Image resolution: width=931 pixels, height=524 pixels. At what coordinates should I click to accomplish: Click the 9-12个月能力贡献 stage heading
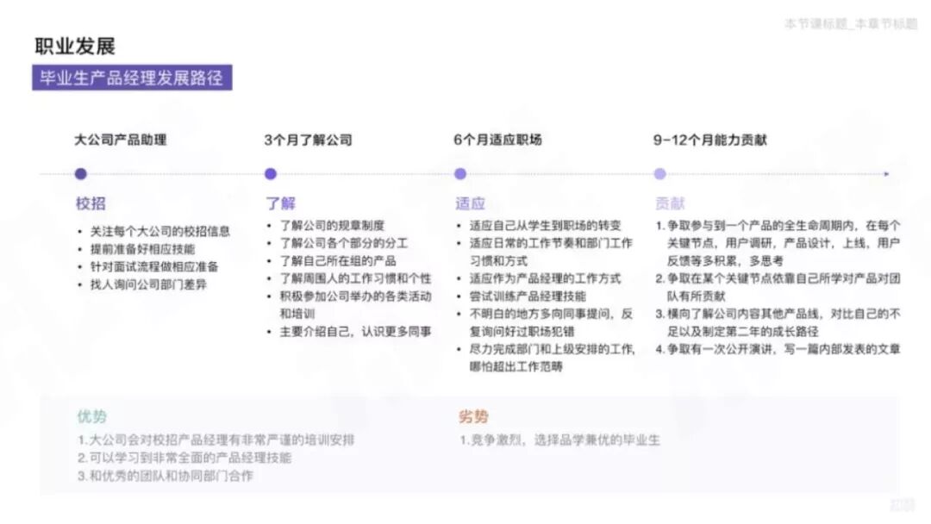(x=710, y=140)
